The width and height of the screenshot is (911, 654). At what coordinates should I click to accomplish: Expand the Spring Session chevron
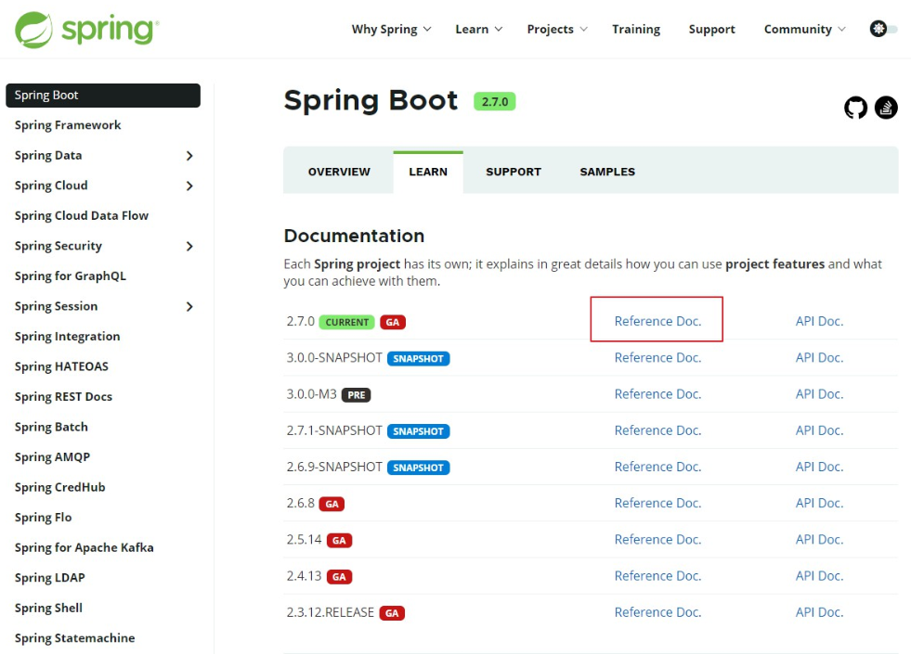(189, 306)
